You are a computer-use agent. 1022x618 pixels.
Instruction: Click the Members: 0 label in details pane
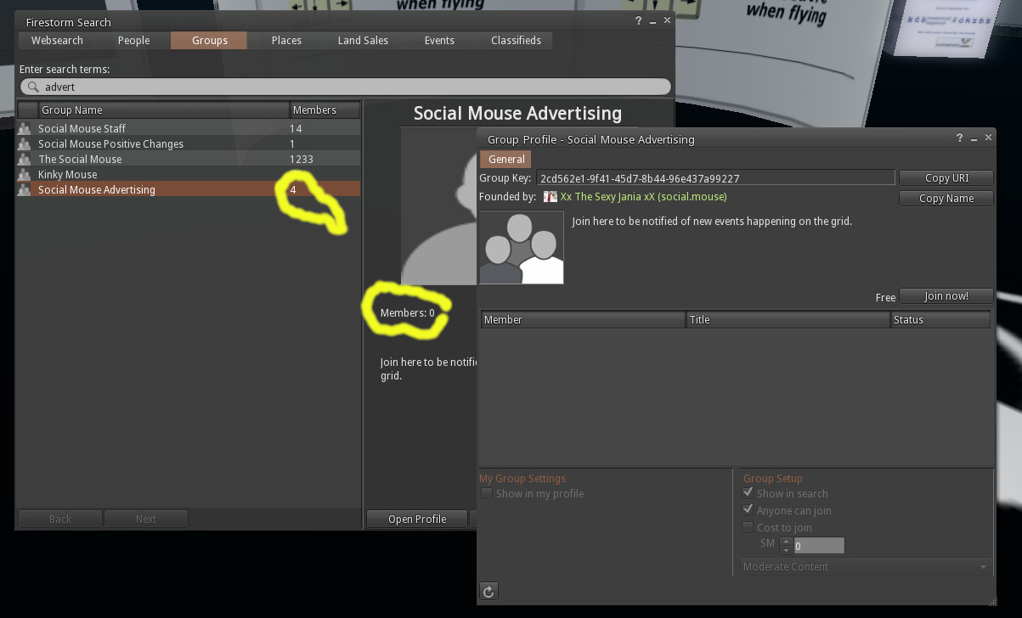click(x=408, y=312)
